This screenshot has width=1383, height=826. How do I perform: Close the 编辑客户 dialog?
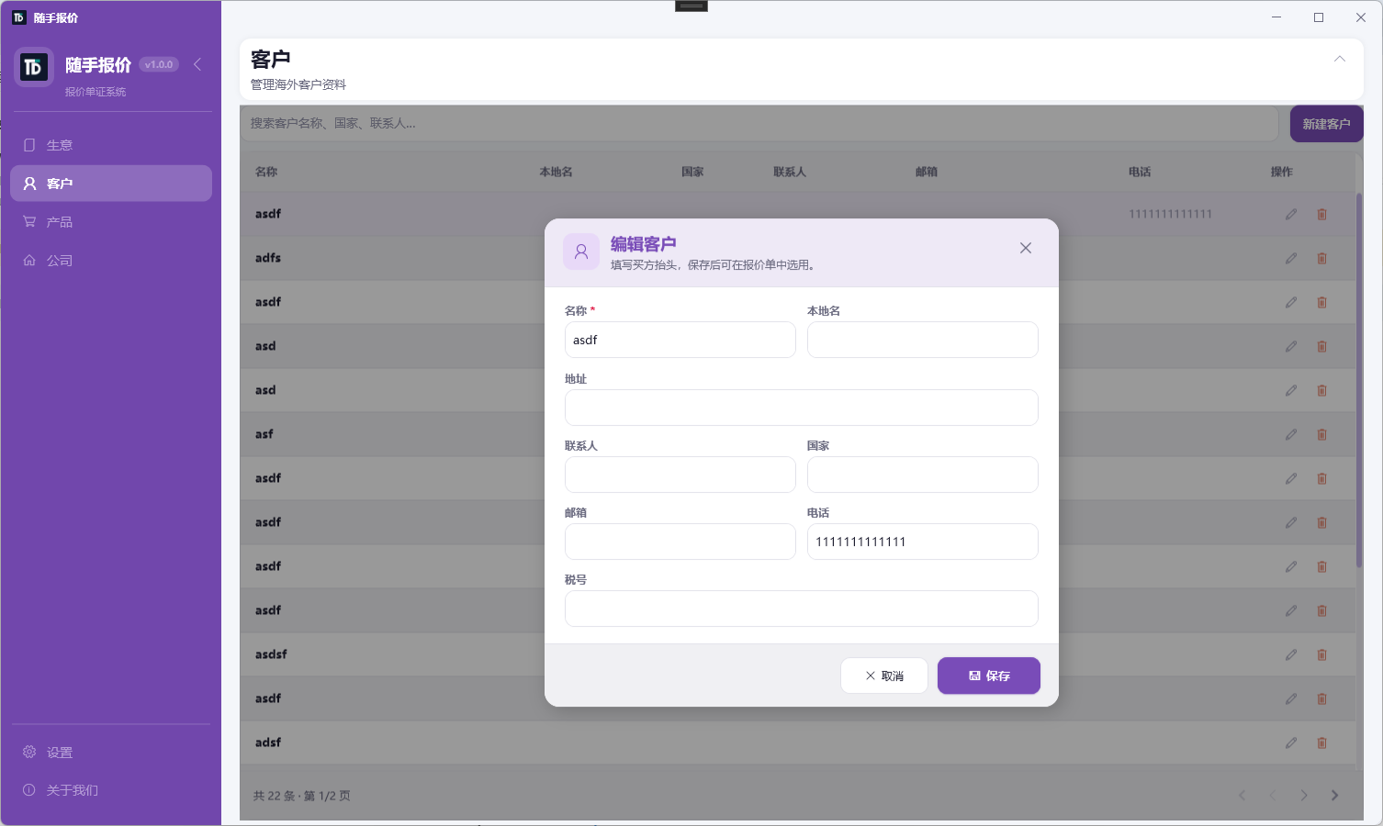(1026, 248)
